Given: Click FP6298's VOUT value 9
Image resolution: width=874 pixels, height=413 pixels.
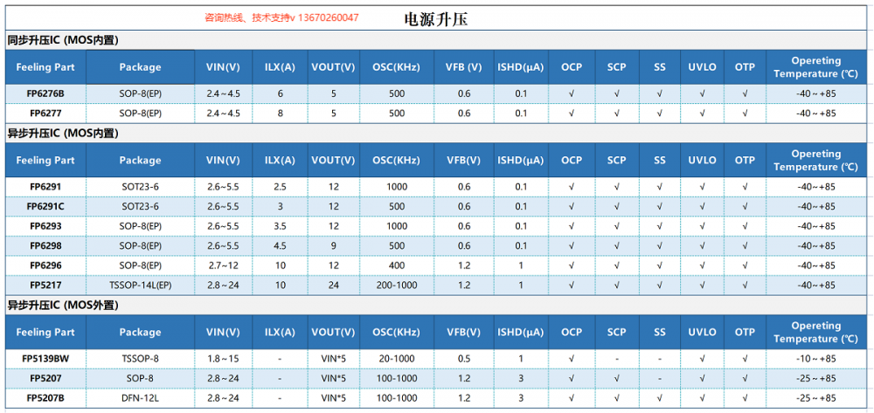Looking at the screenshot, I should (x=333, y=246).
